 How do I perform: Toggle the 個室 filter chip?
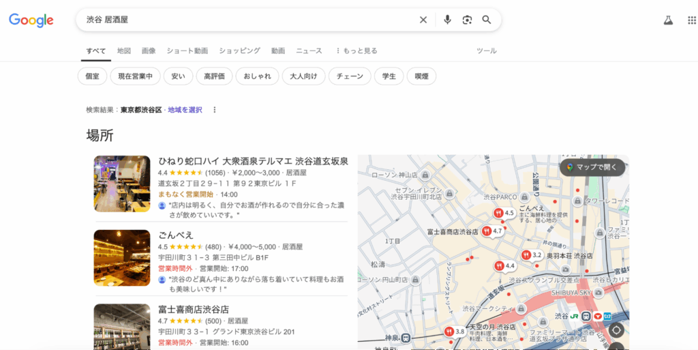click(x=92, y=76)
